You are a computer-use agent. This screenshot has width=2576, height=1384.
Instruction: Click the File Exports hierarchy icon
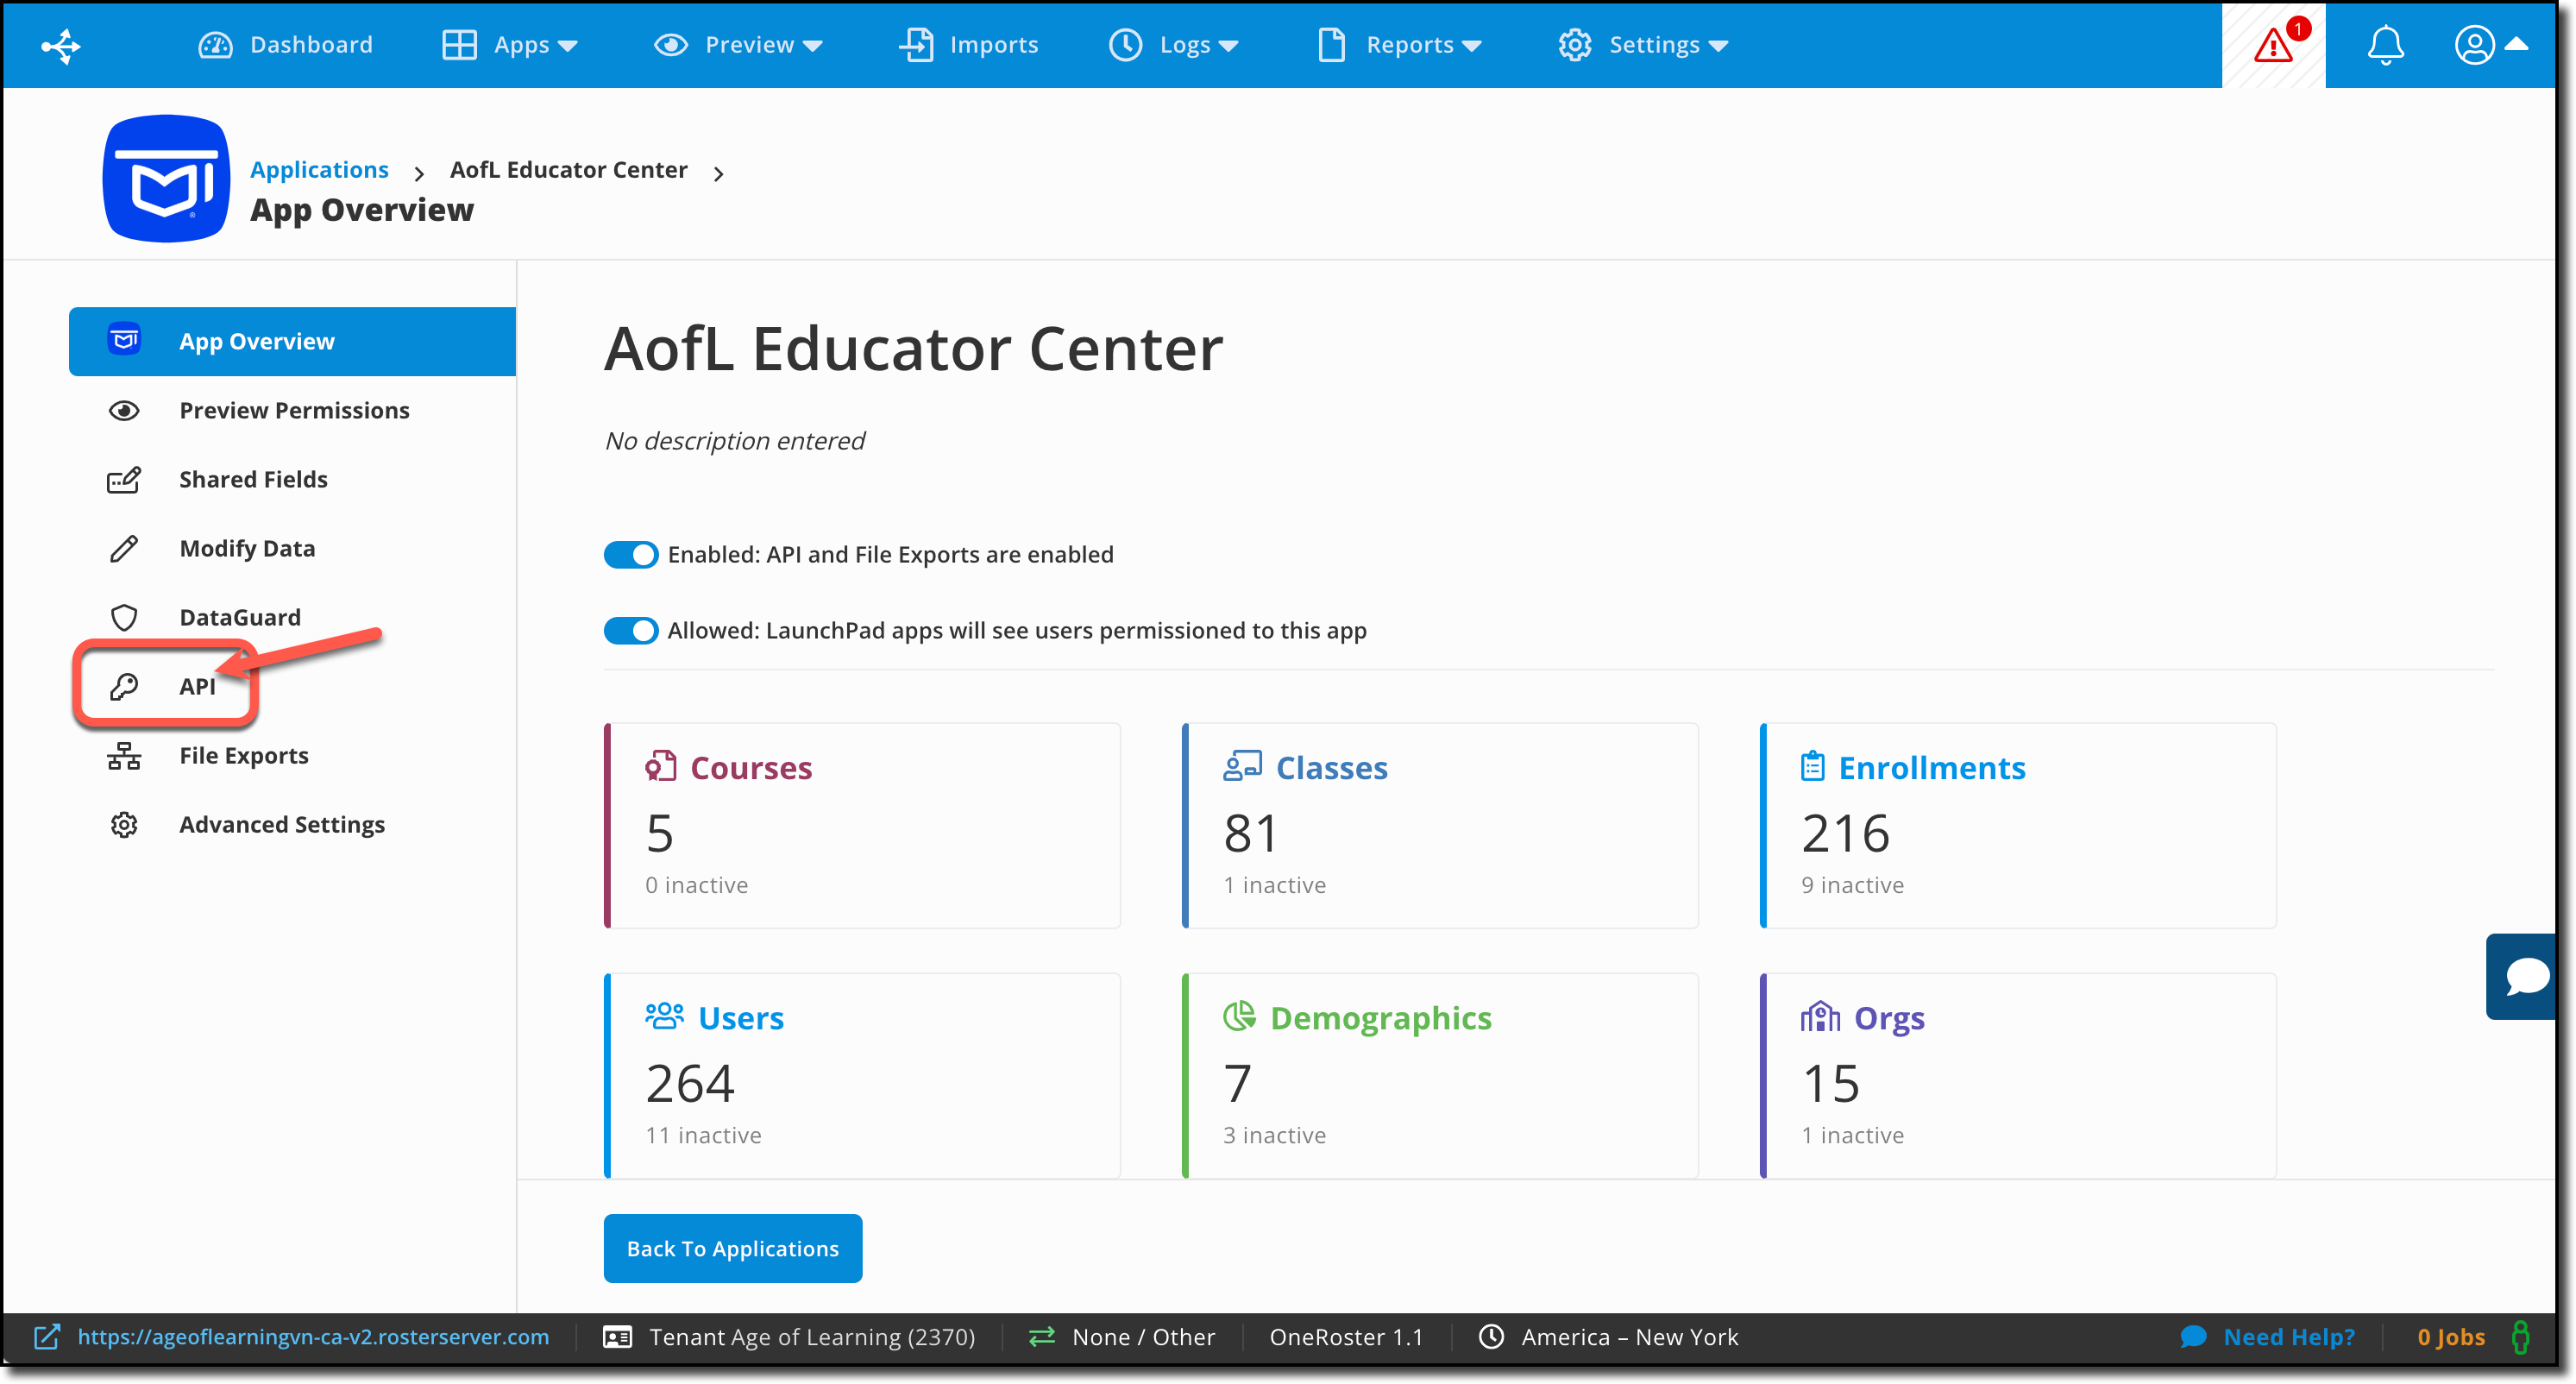pos(124,756)
